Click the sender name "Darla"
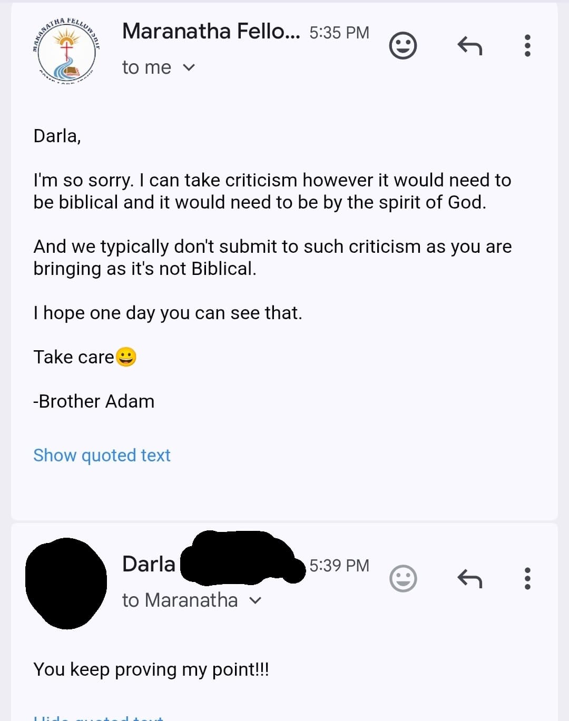 [149, 564]
